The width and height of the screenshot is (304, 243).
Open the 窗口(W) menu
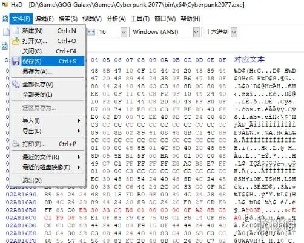165,19
